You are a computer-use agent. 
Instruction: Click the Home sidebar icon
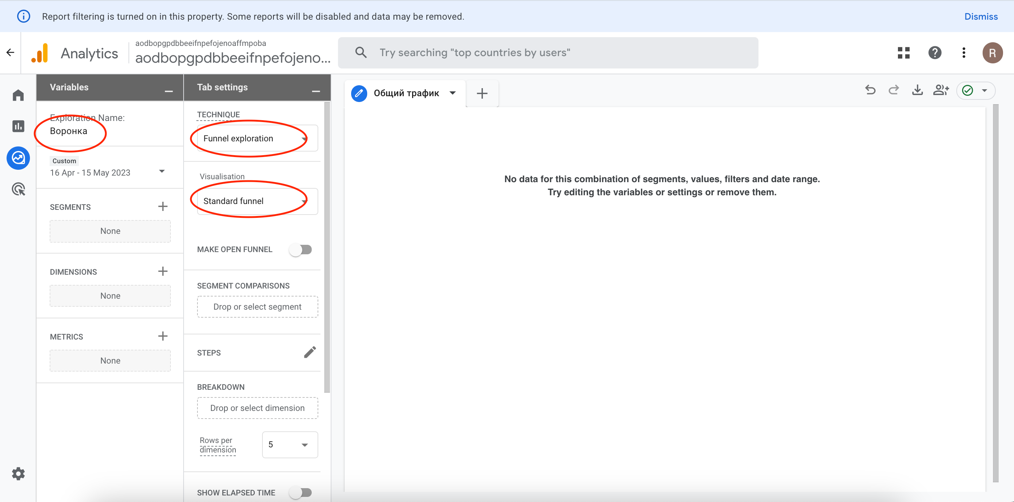point(18,95)
